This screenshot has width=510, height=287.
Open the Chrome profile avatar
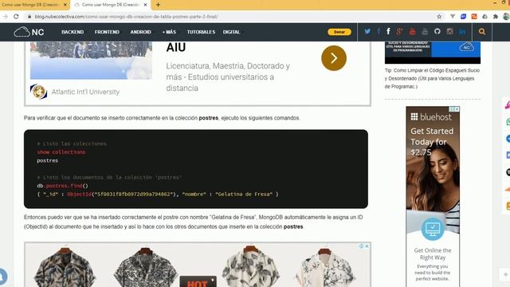[x=506, y=16]
